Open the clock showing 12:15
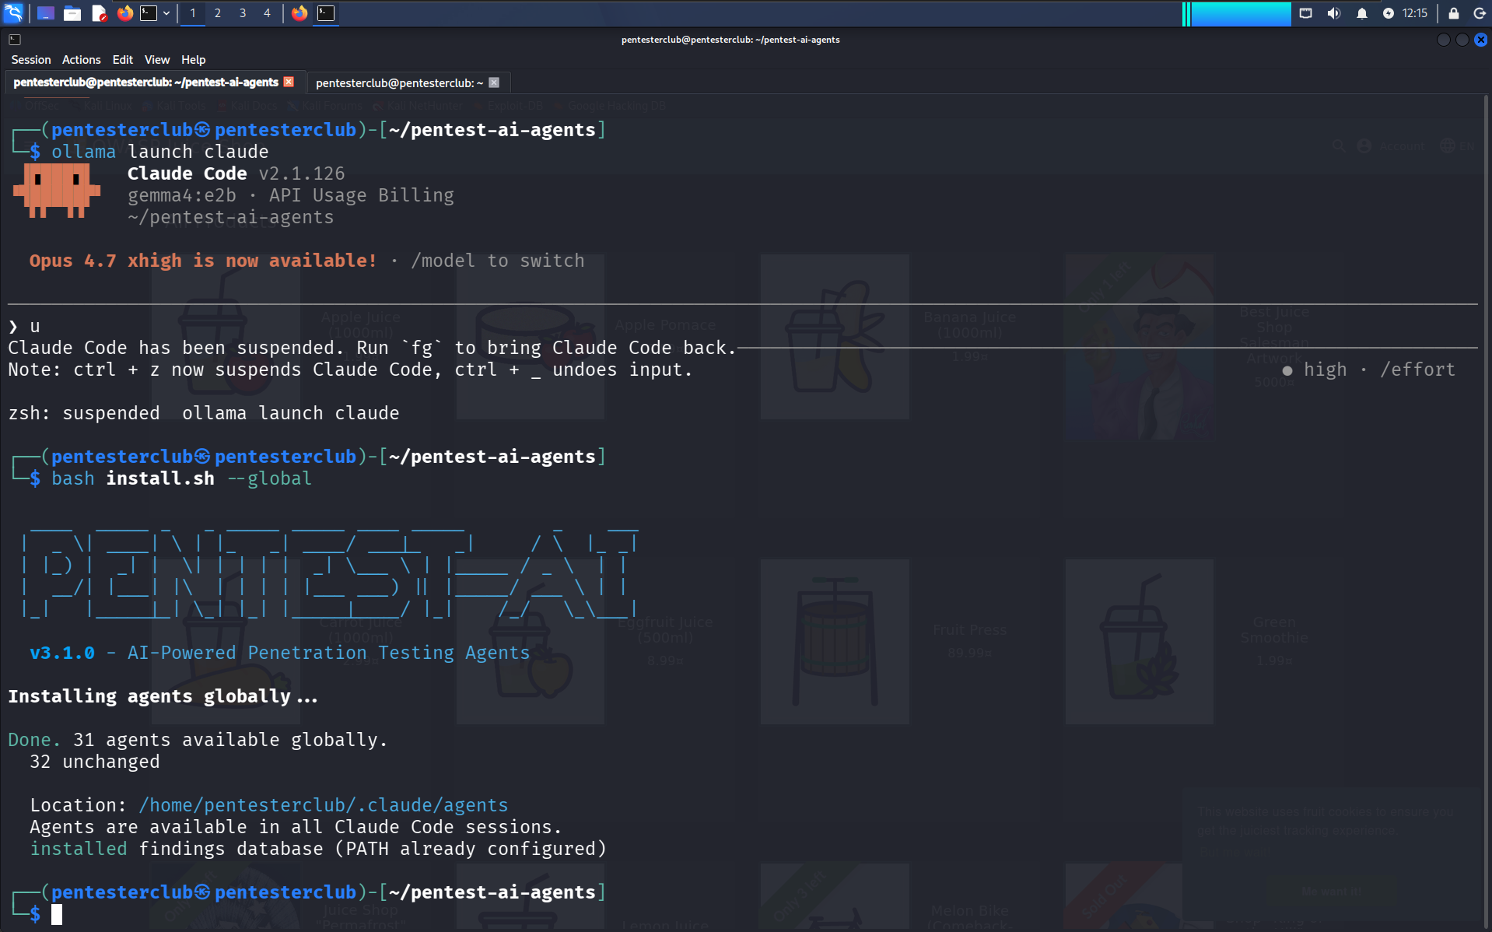This screenshot has width=1492, height=932. coord(1415,12)
